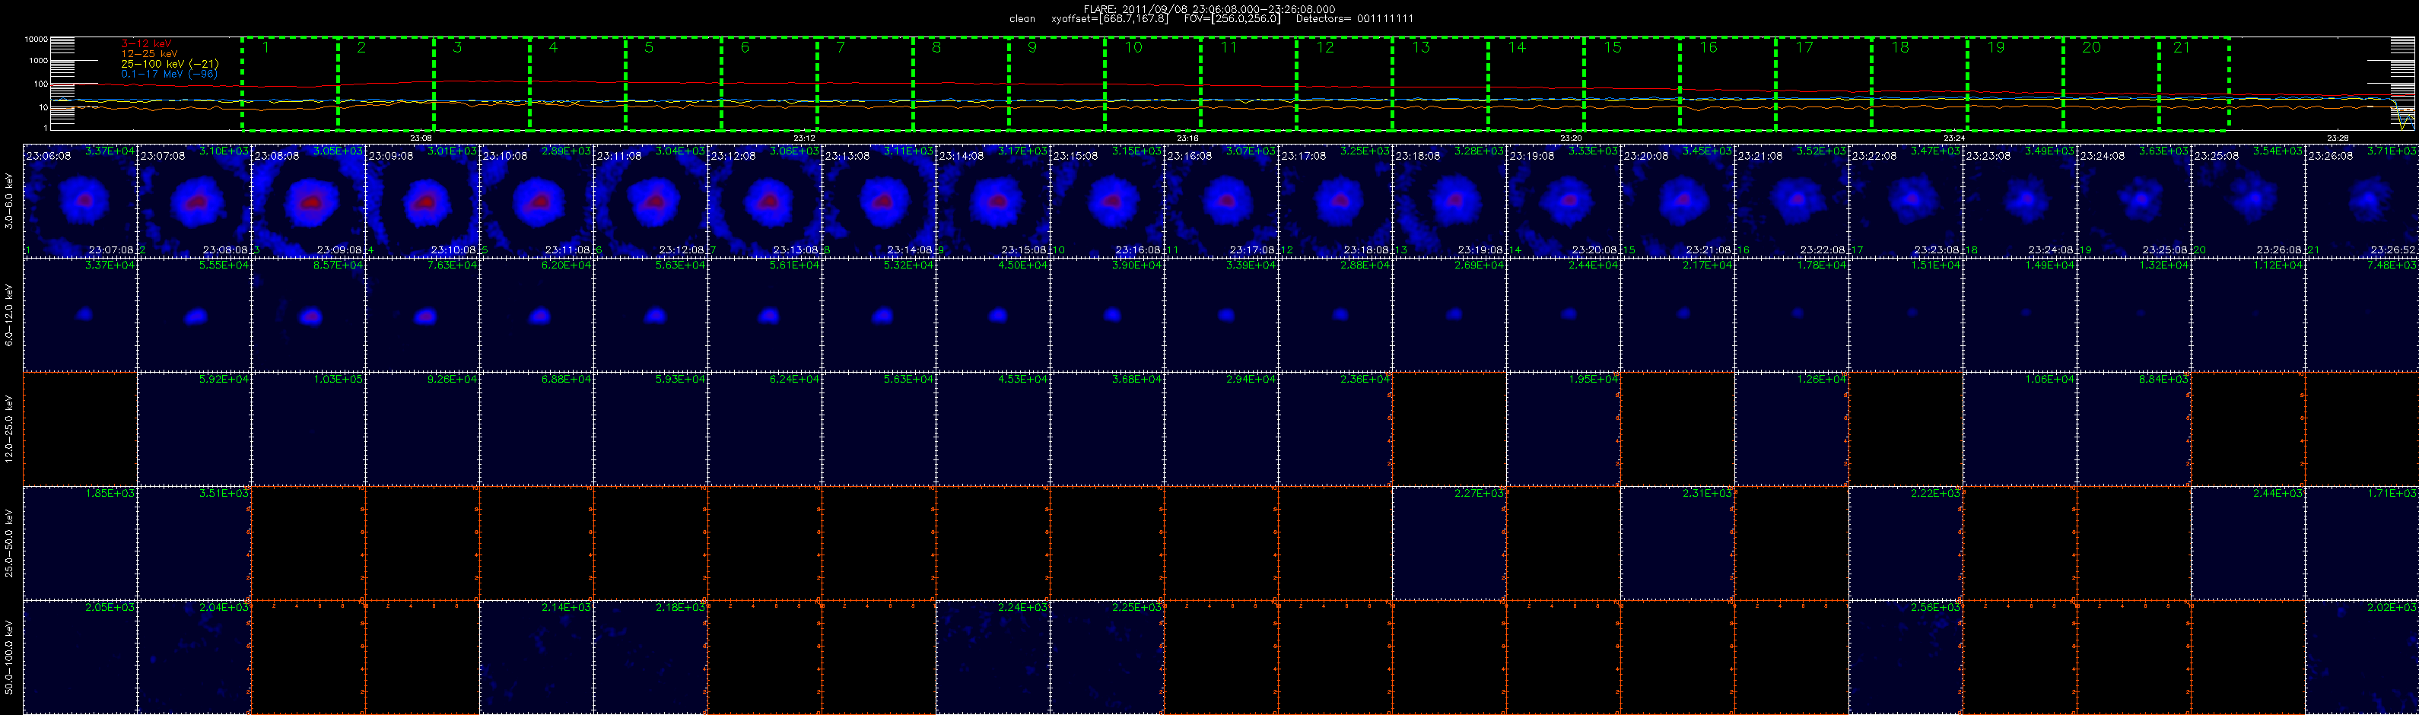Open the 50.0-100.0 keV image with peak 2.24E+03
Viewport: 2419px width, 715px height.
[993, 656]
